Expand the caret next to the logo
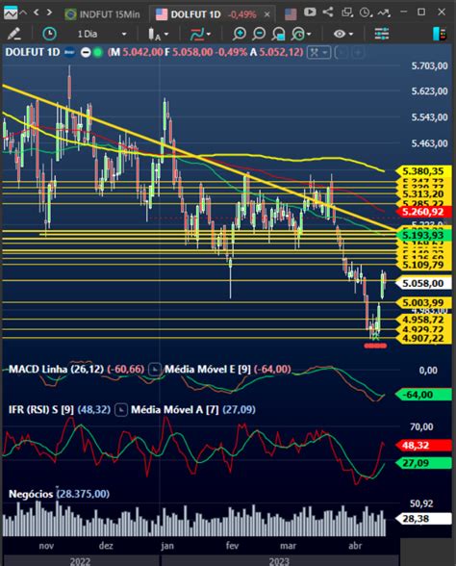456x566 pixels. click(x=23, y=13)
